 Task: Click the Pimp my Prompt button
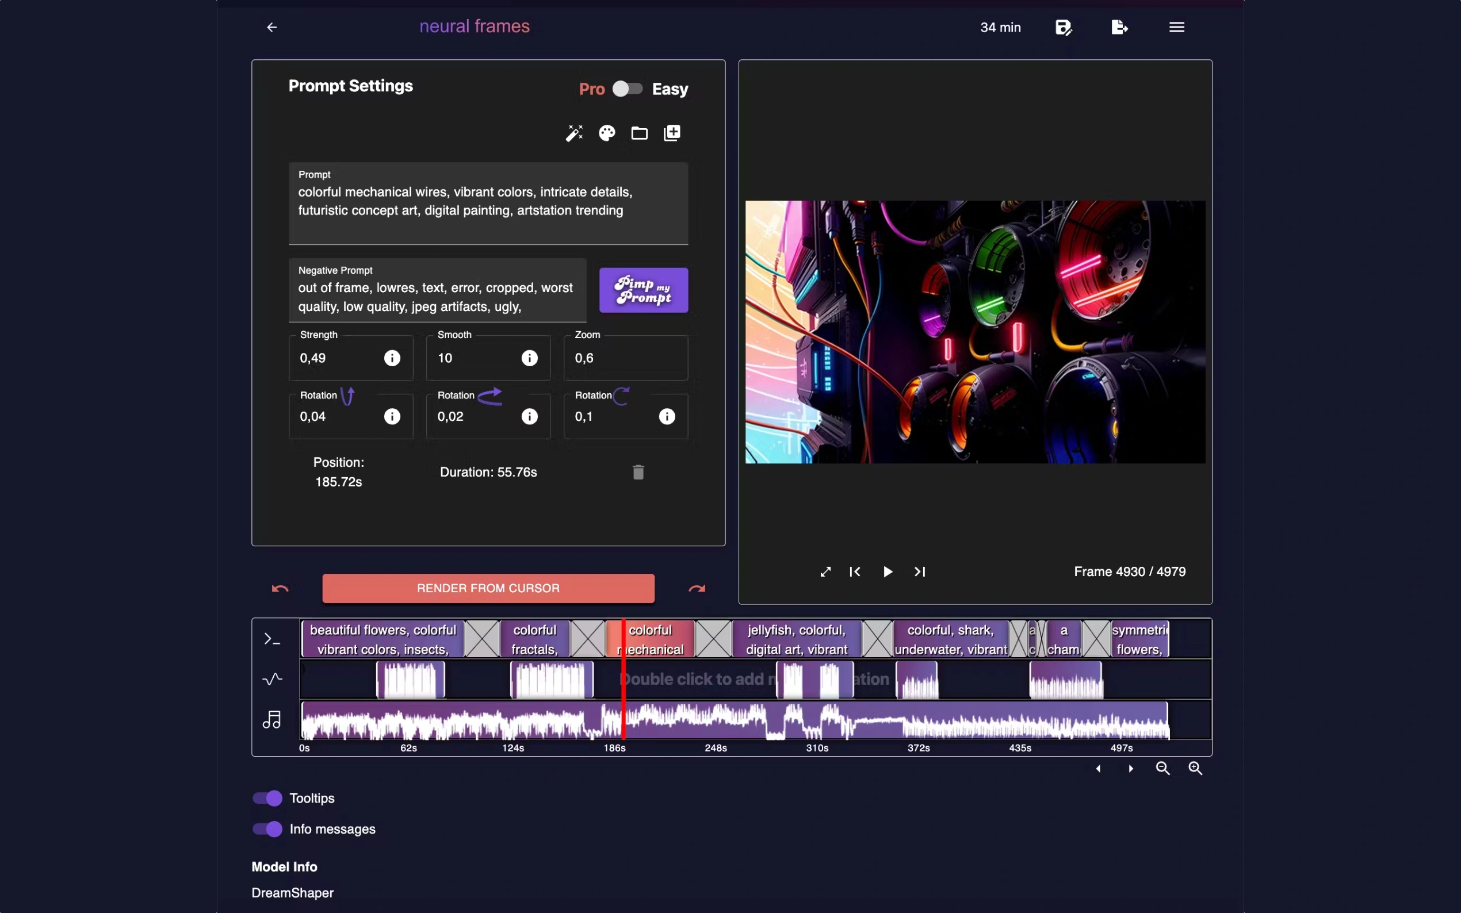click(x=642, y=290)
